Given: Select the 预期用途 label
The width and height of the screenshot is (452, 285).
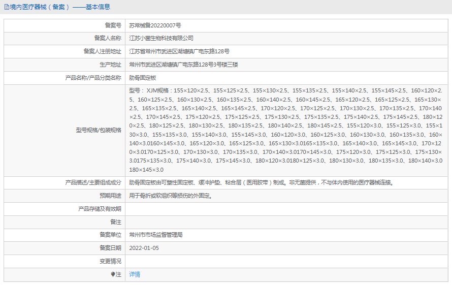Looking at the screenshot, I should (x=110, y=196).
